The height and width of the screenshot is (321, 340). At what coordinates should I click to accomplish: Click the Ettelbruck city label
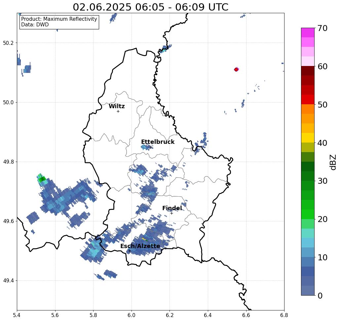158,142
